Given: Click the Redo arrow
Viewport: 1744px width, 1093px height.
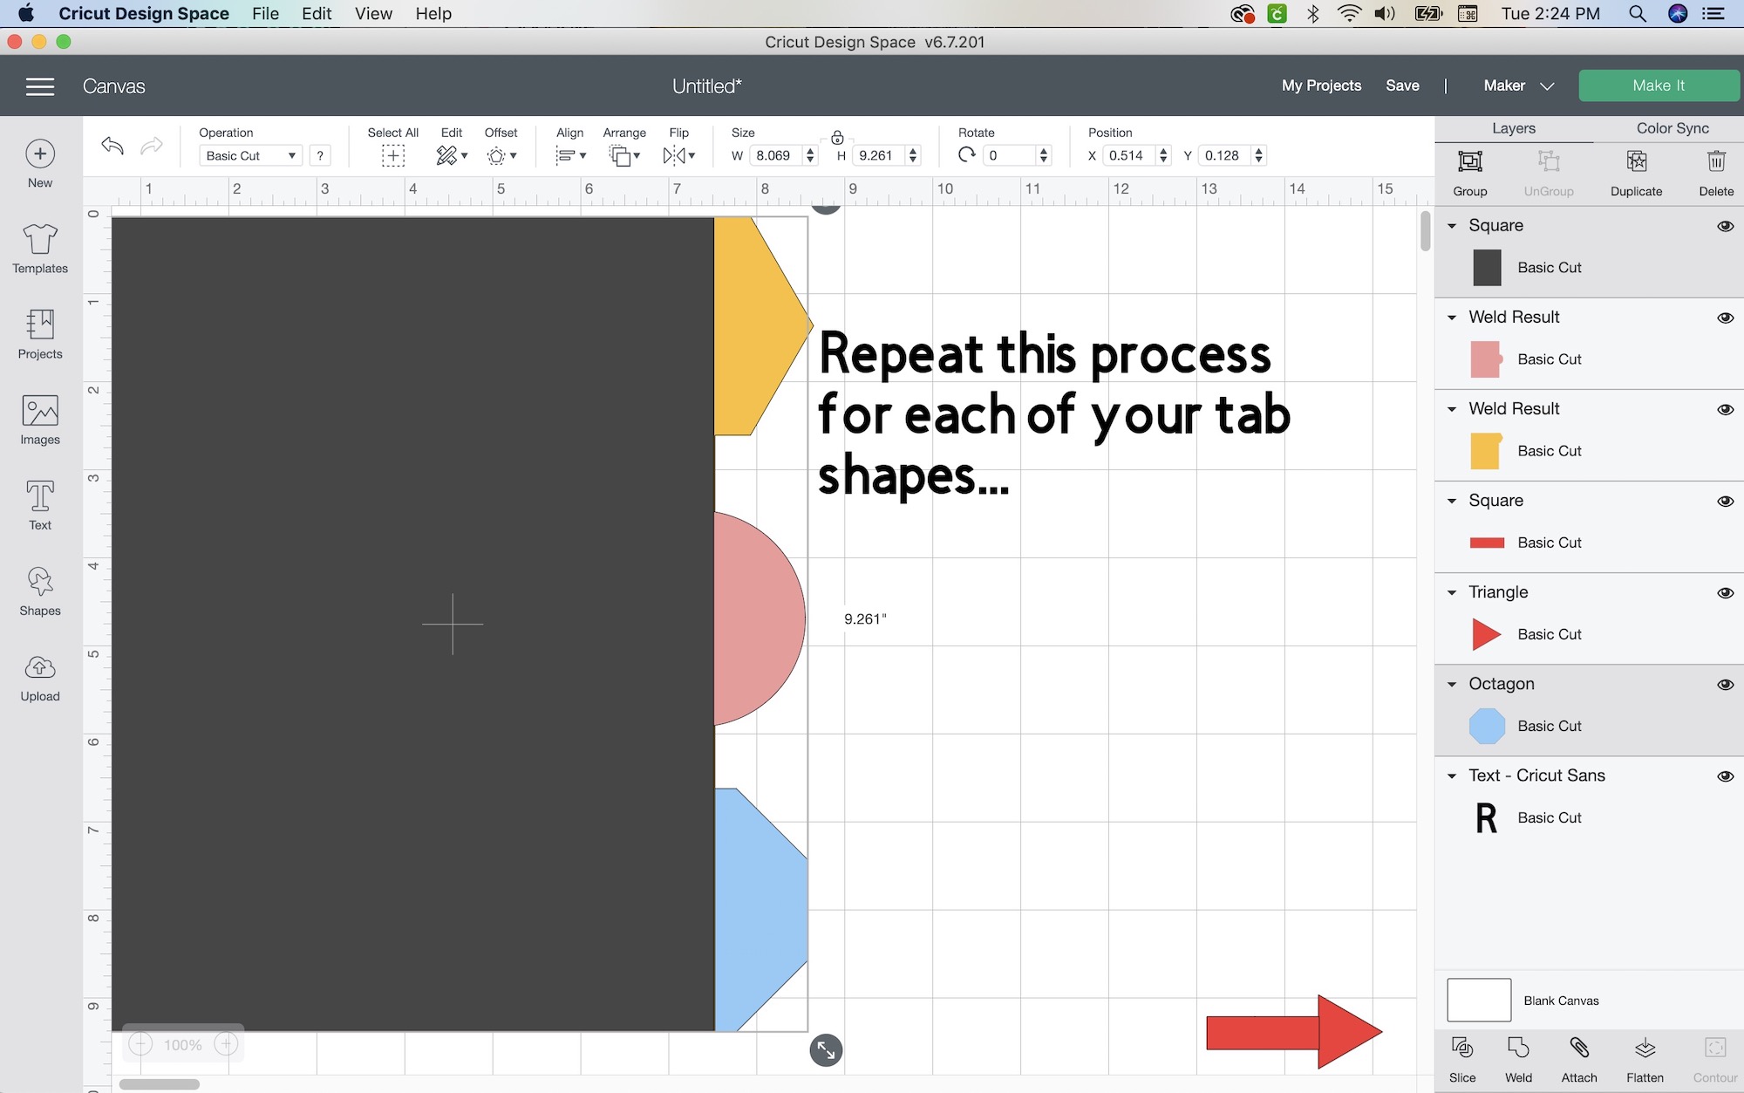Looking at the screenshot, I should tap(152, 146).
